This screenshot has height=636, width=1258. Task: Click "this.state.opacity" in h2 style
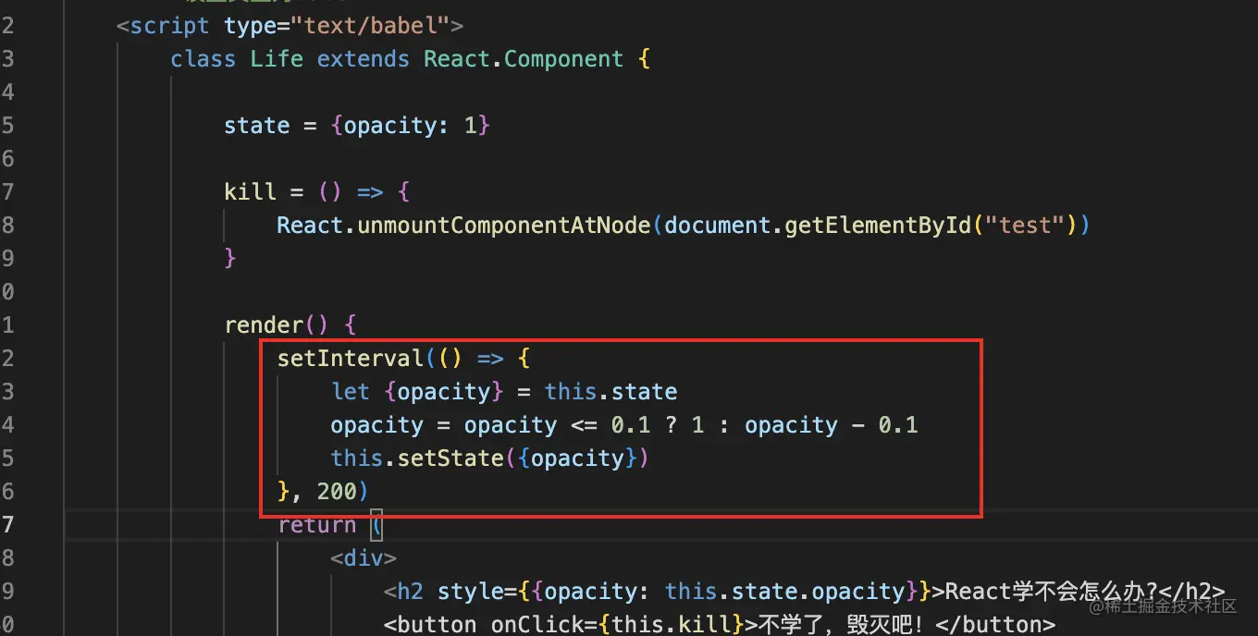(x=784, y=591)
